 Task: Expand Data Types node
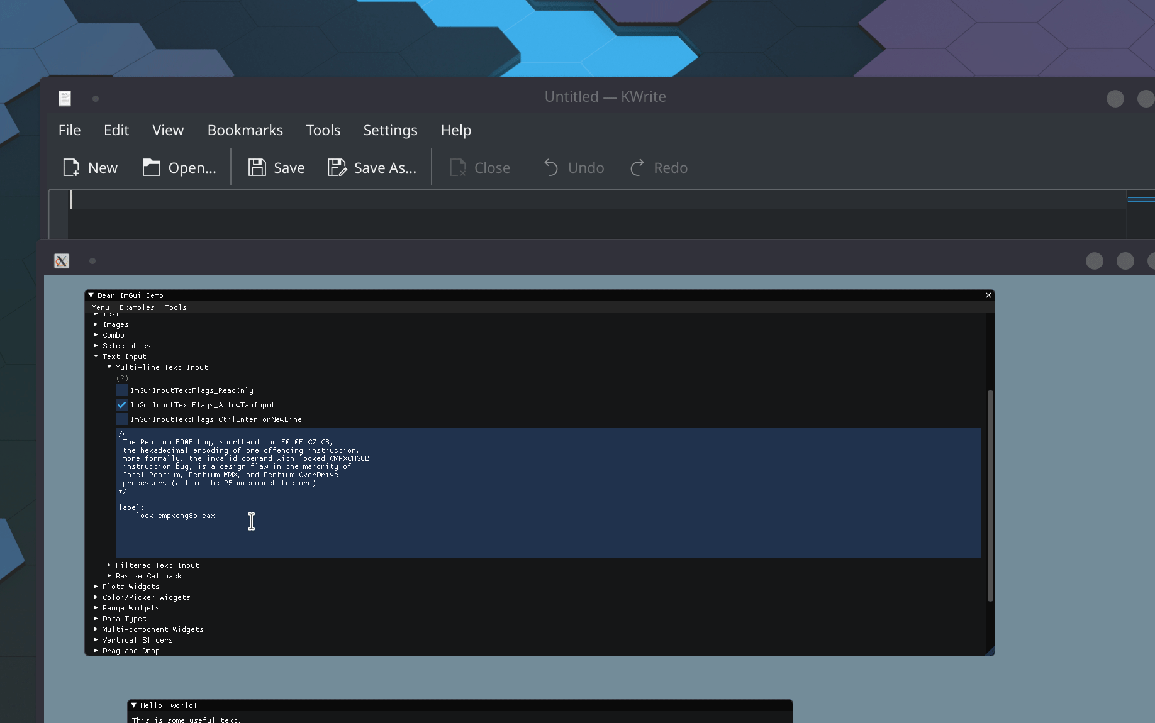[x=96, y=619]
